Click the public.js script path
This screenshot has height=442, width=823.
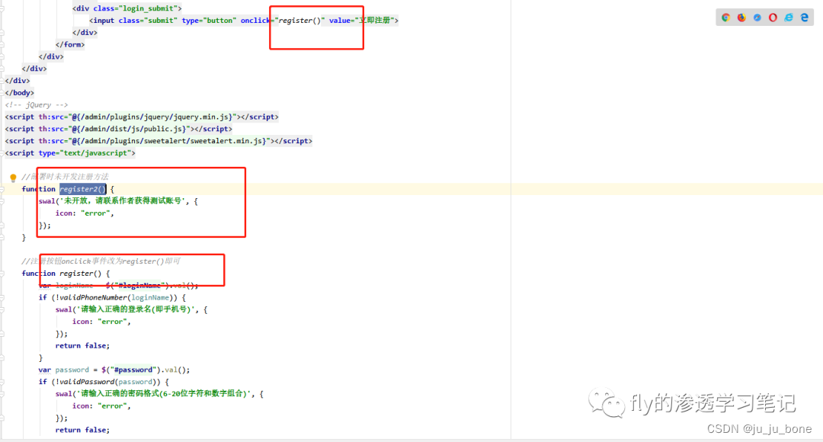coord(129,129)
